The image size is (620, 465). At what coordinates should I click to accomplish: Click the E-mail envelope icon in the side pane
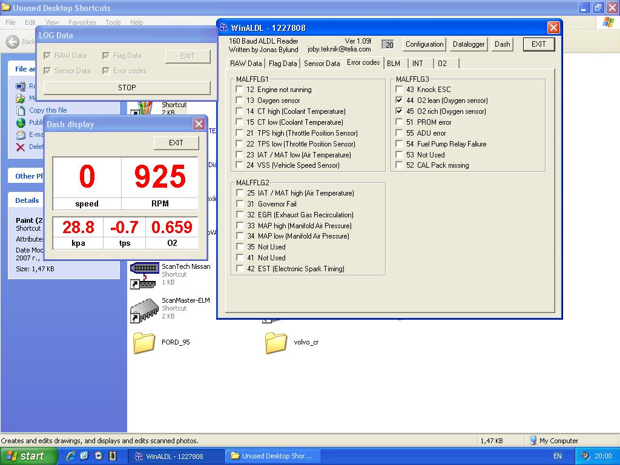pos(21,135)
